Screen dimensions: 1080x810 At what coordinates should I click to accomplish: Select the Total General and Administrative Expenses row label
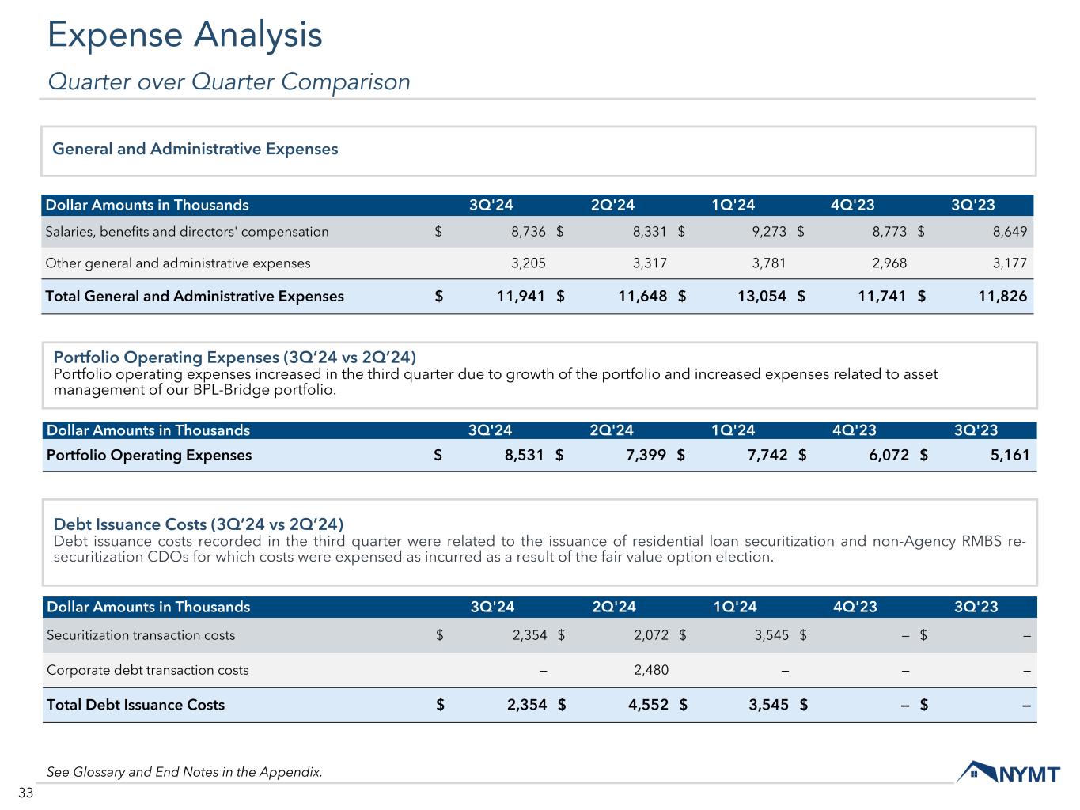pyautogui.click(x=195, y=296)
